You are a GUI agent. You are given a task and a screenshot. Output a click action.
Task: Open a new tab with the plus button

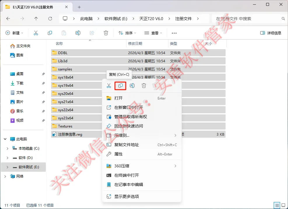tap(79, 7)
